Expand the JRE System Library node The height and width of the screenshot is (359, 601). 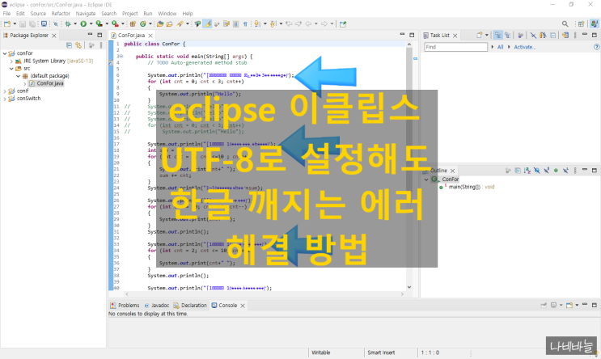tap(11, 61)
